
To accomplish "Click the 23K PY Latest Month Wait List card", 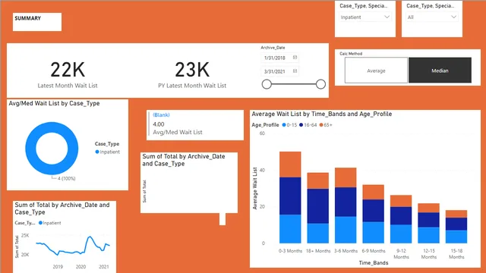I will (192, 74).
